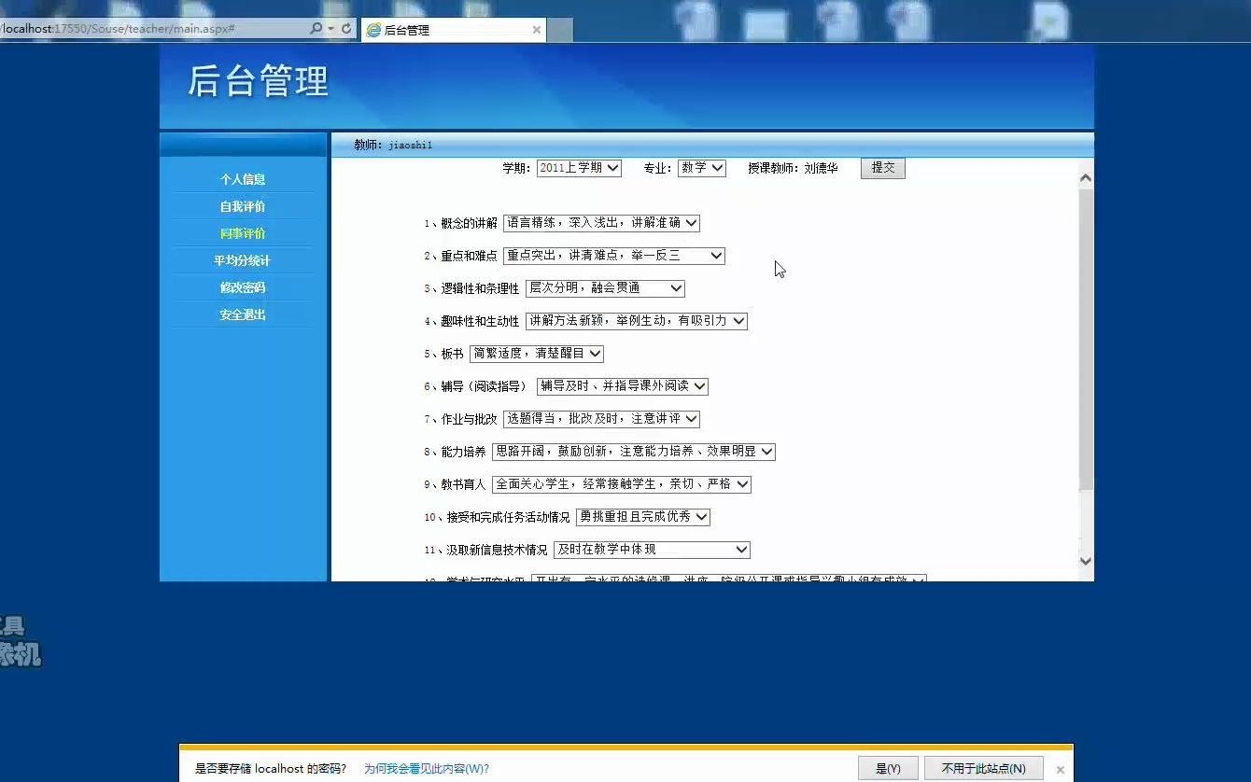Switch to 自我评价 in the sidebar

(x=241, y=206)
